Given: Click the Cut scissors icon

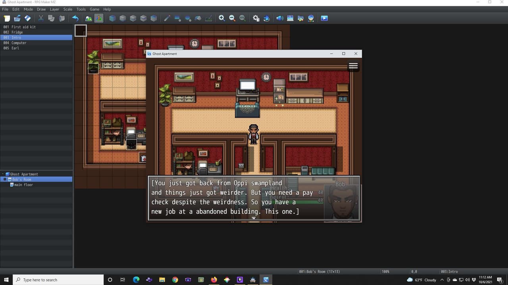Looking at the screenshot, I should [x=41, y=18].
